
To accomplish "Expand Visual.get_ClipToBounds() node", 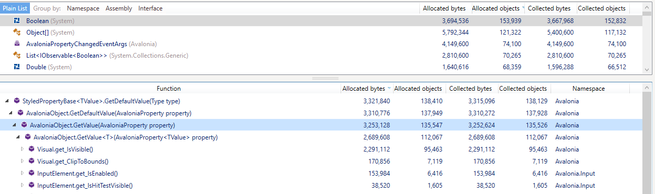I will point(22,161).
